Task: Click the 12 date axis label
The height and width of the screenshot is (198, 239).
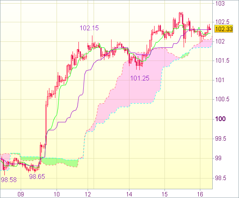Action: (88, 194)
